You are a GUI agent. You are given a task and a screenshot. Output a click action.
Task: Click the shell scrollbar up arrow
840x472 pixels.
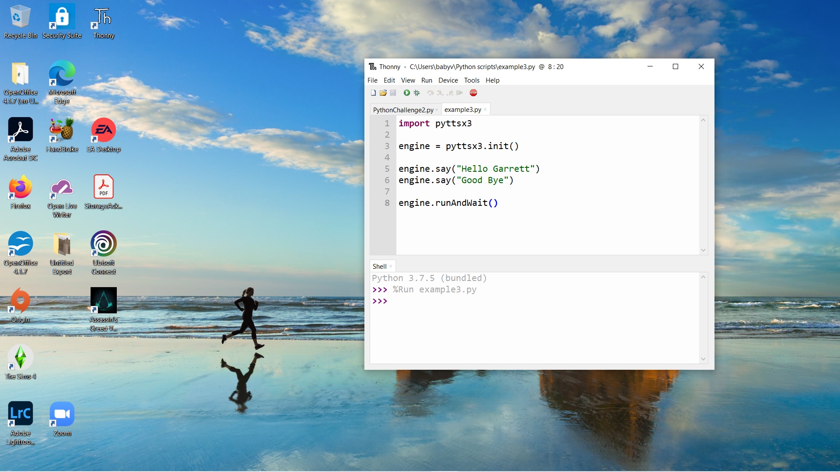pyautogui.click(x=703, y=277)
